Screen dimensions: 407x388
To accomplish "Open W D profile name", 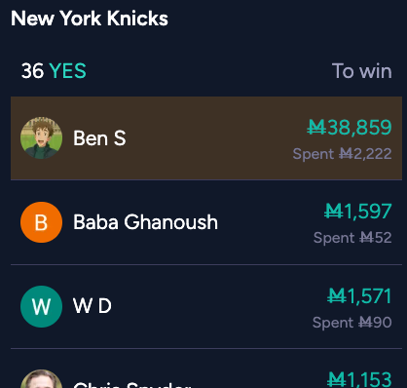I will [92, 306].
